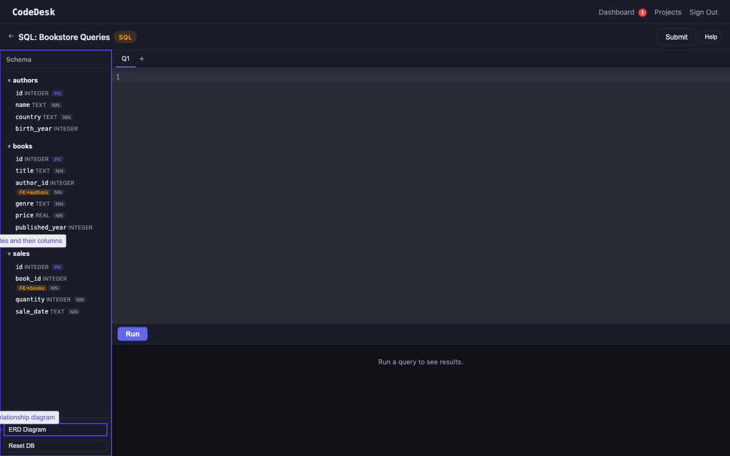Open a new query tab with the plus icon
The height and width of the screenshot is (456, 730).
142,58
